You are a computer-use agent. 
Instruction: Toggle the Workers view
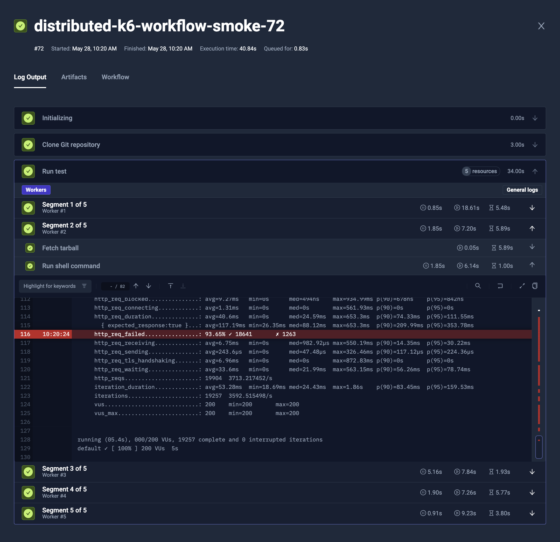click(36, 190)
